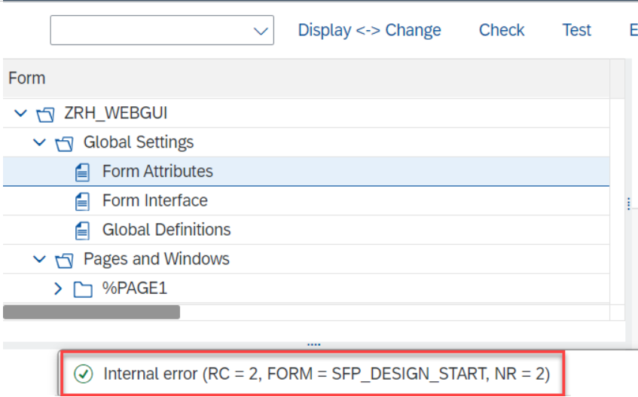Click the Test toolbar button

pyautogui.click(x=576, y=30)
